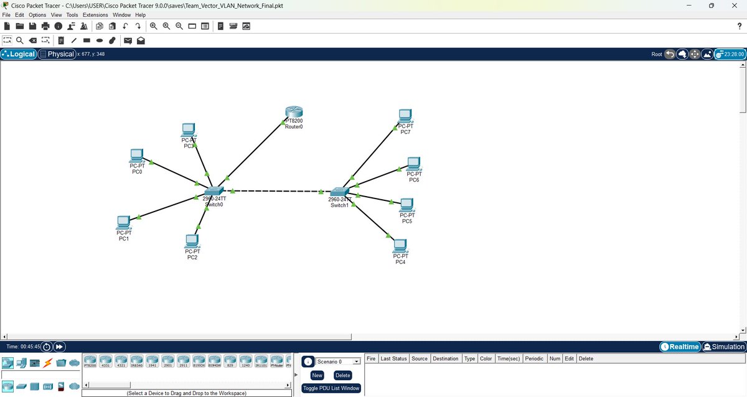Click the Save disk icon

coord(32,26)
